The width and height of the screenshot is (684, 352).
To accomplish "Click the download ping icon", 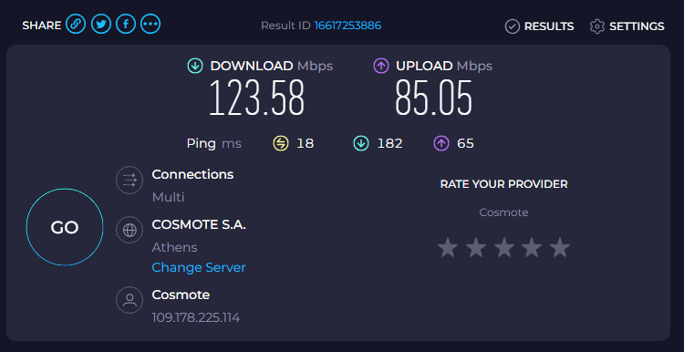I will pyautogui.click(x=361, y=143).
